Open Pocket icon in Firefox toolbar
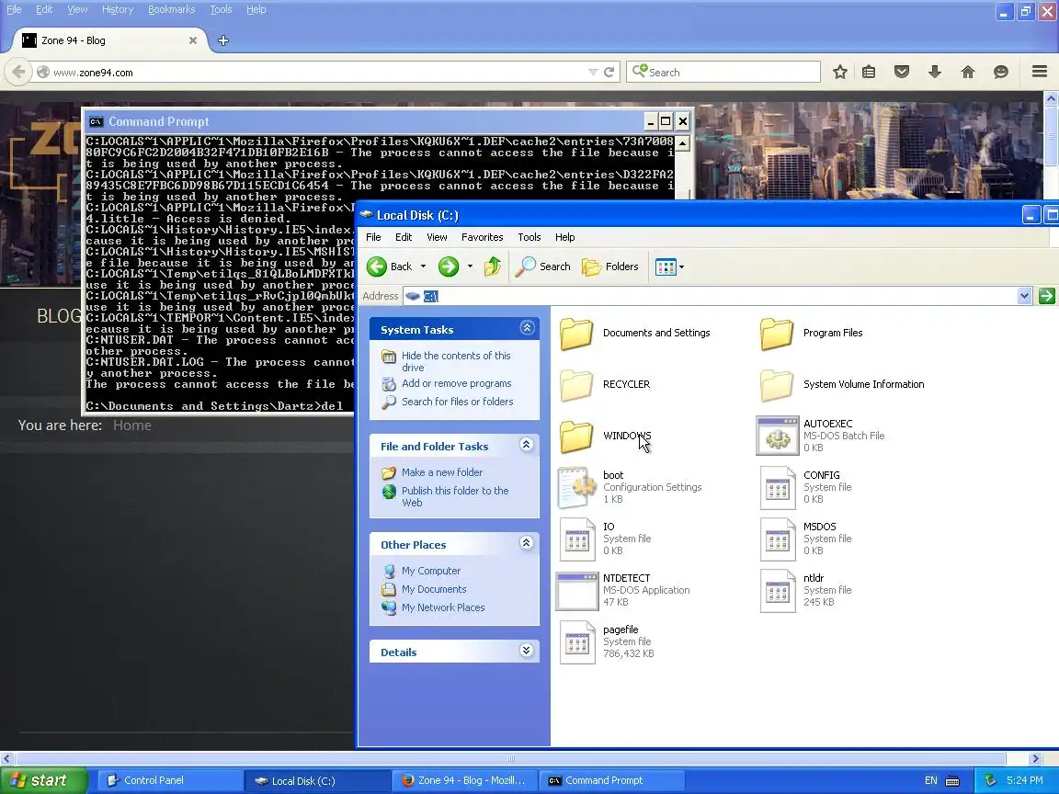The width and height of the screenshot is (1059, 794). coord(902,72)
